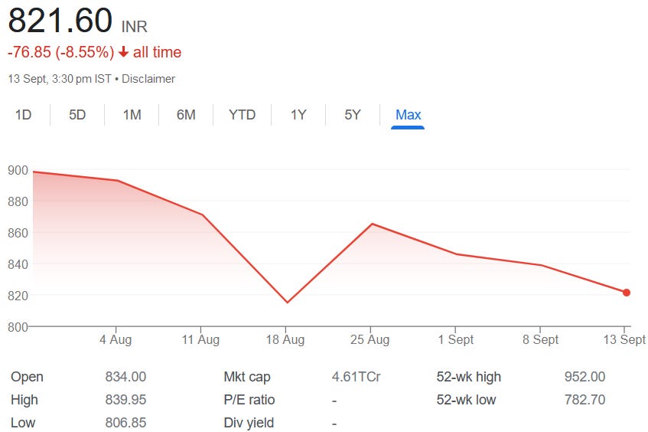Click the -76.85 (-8.55%) change text
This screenshot has height=432, width=648.
(x=60, y=52)
